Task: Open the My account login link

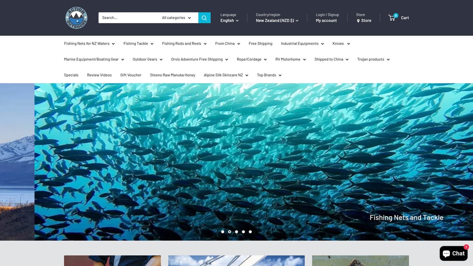Action: pos(326,20)
